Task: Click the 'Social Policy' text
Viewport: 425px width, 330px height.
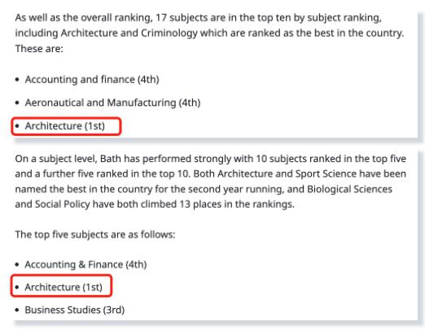Action: [63, 205]
